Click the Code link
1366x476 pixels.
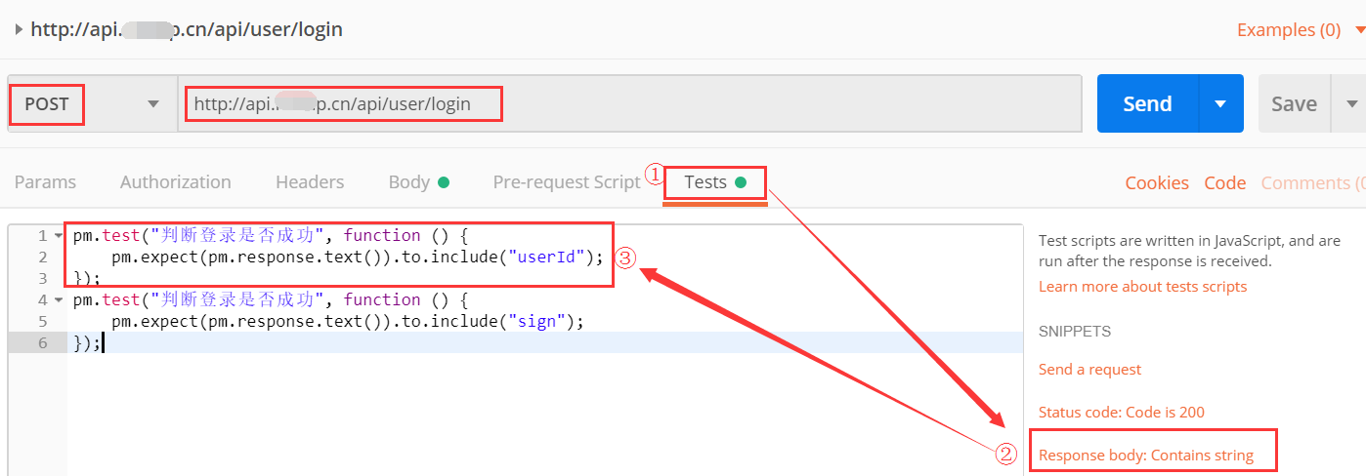pyautogui.click(x=1225, y=183)
